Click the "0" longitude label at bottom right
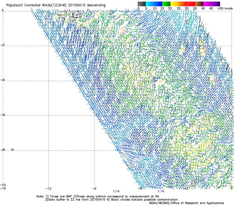Screen dimensions: 234x205 (231, 188)
